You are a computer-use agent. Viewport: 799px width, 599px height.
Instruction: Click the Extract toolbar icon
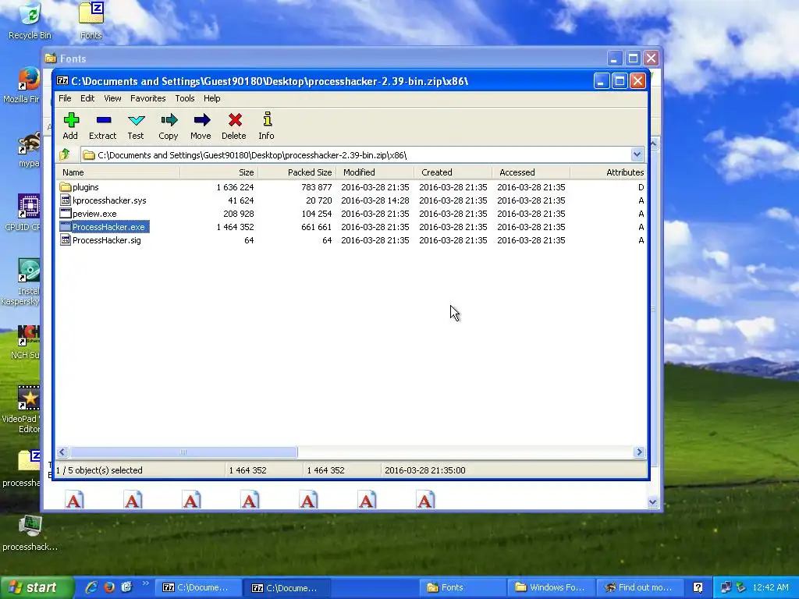click(104, 120)
